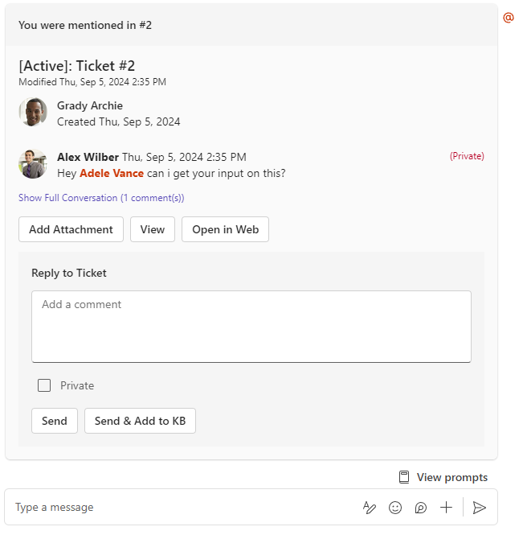Click the Adele Vance mention
The image size is (523, 535).
[112, 173]
